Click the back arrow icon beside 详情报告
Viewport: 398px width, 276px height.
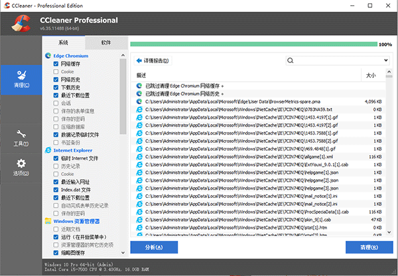pos(139,60)
